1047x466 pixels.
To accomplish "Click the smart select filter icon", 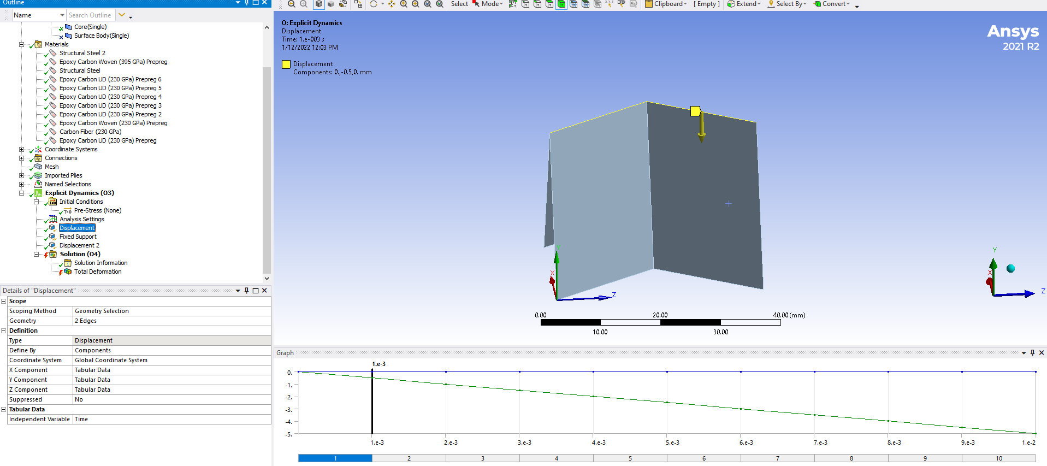I will (x=513, y=4).
